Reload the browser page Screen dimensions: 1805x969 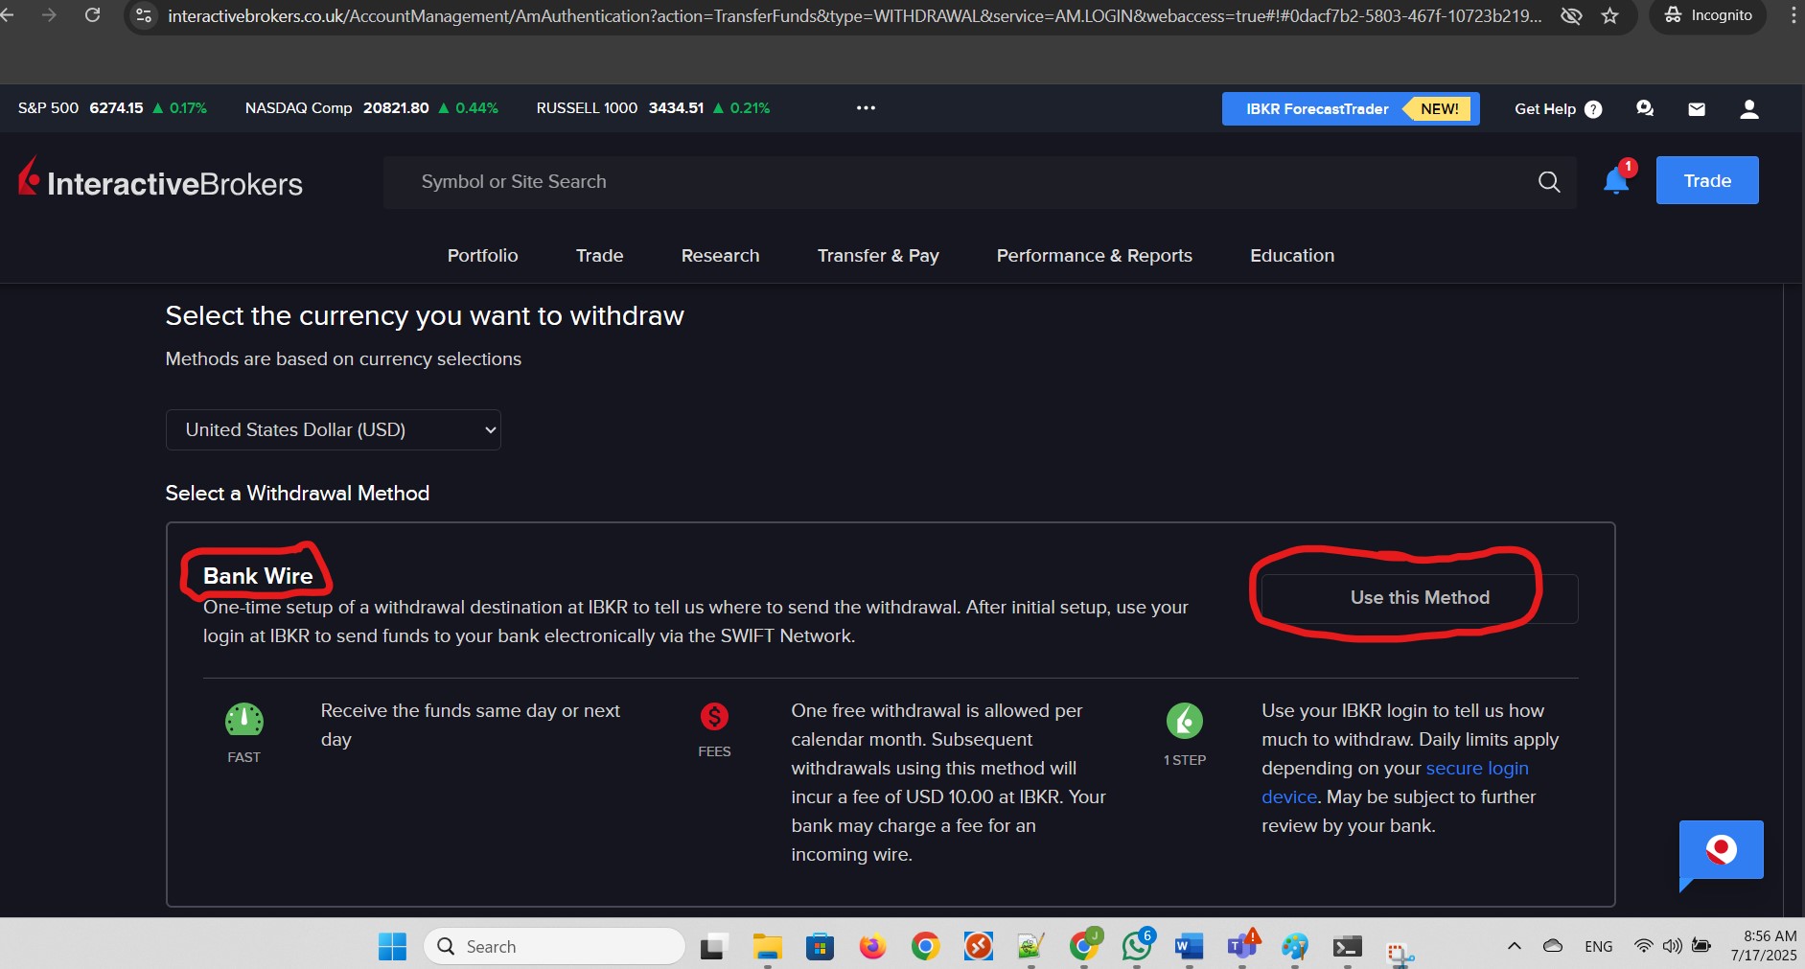click(92, 15)
